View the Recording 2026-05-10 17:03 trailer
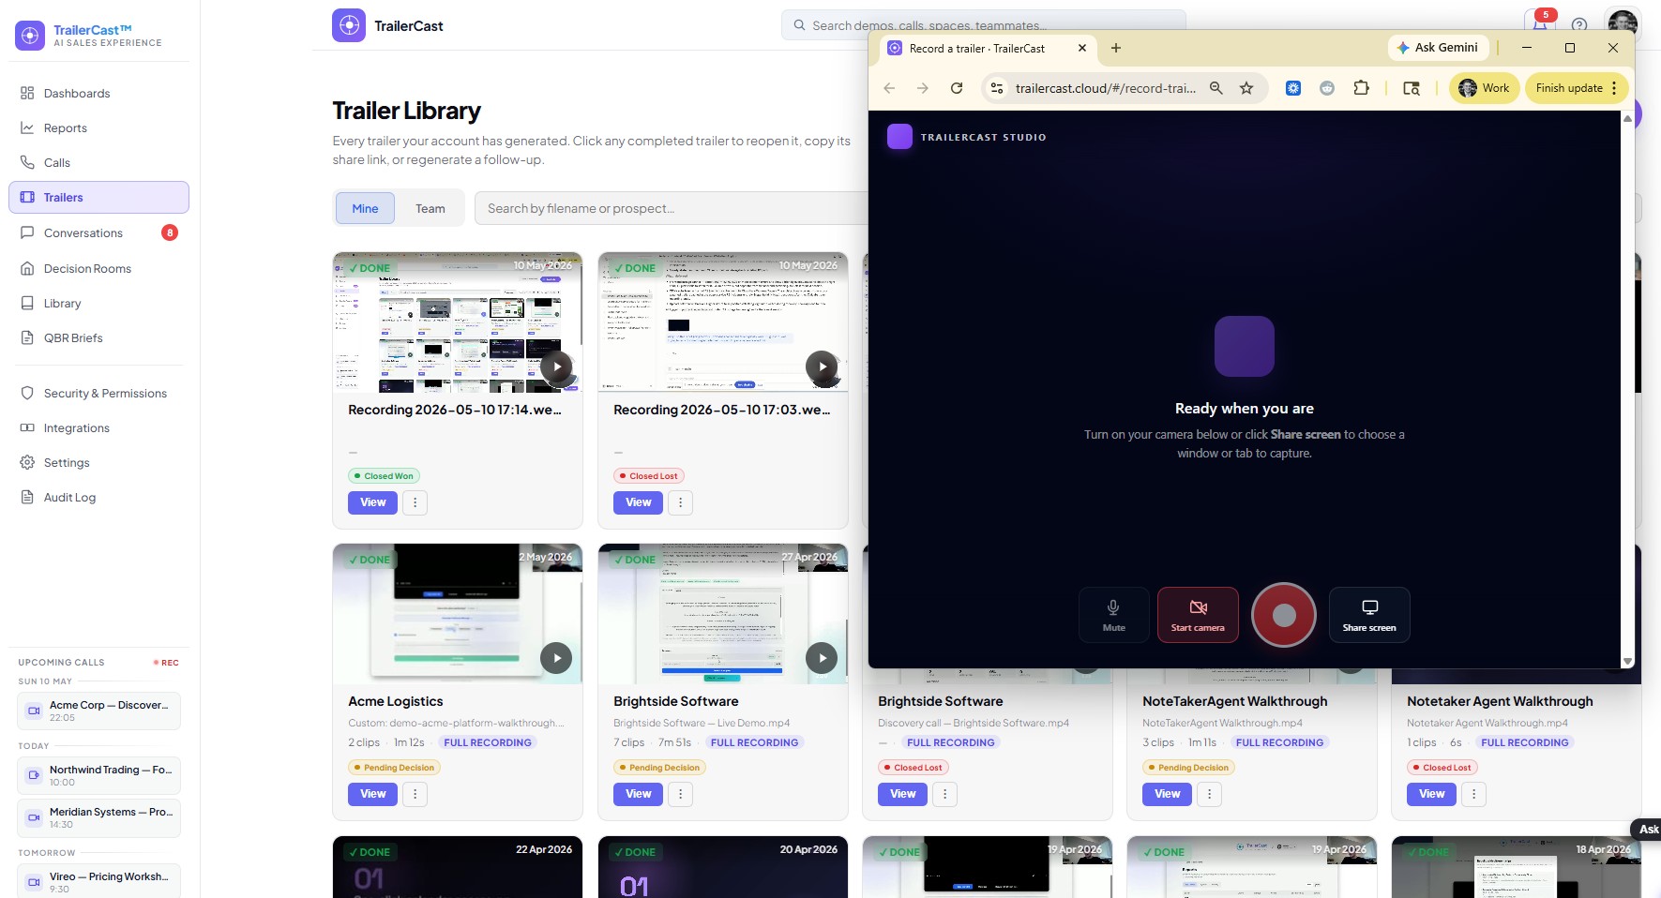Viewport: 1661px width, 898px height. point(639,502)
